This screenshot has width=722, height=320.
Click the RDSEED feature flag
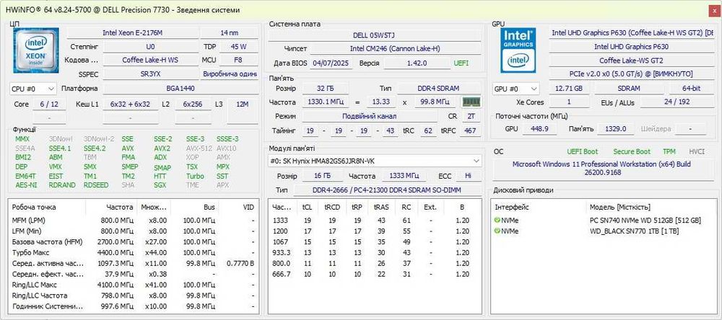96,185
